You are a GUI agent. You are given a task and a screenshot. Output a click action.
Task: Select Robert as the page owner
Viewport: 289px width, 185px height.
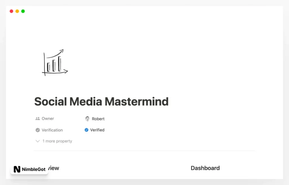point(98,119)
